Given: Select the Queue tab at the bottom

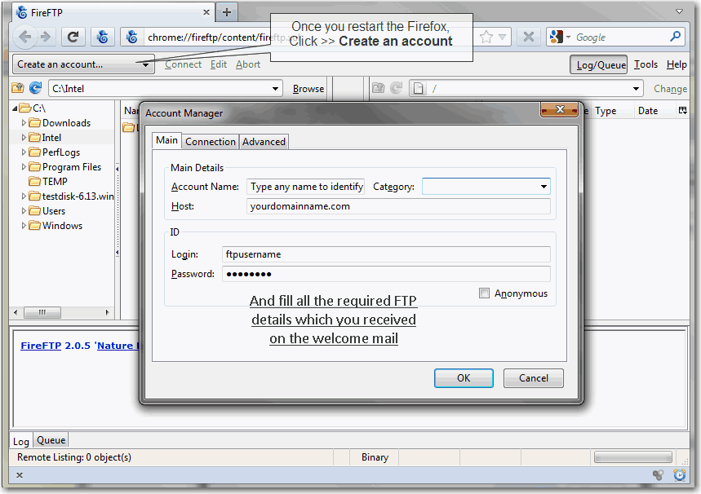Looking at the screenshot, I should pyautogui.click(x=51, y=440).
